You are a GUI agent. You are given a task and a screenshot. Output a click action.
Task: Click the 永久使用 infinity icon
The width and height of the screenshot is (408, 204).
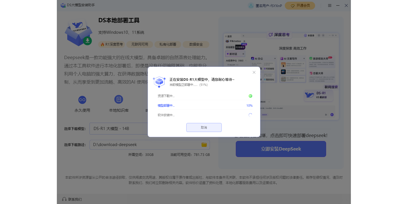click(x=82, y=100)
